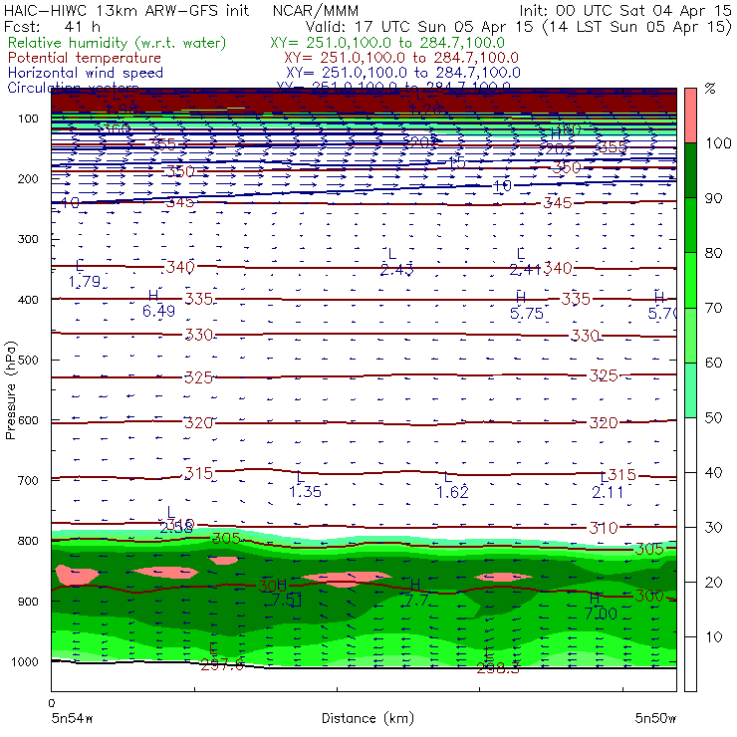Click the red 'XY= 251.0,100.0 to 284.7,100.0' text
This screenshot has height=737, width=737.
coord(401,58)
